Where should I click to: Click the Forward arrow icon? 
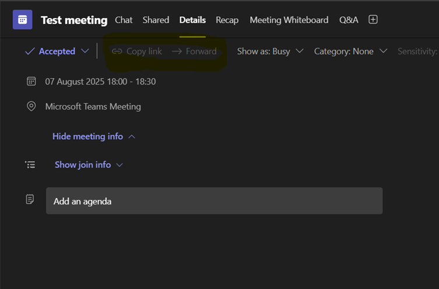(177, 51)
